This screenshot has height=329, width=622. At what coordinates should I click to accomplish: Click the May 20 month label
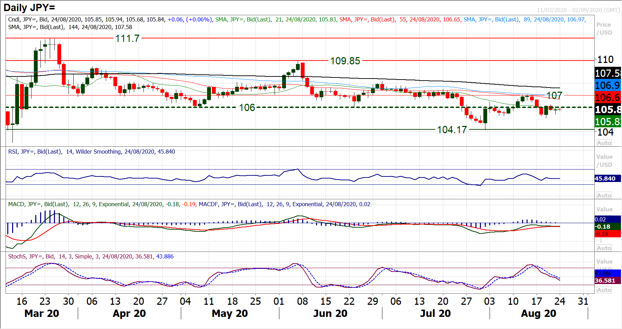coord(230,313)
